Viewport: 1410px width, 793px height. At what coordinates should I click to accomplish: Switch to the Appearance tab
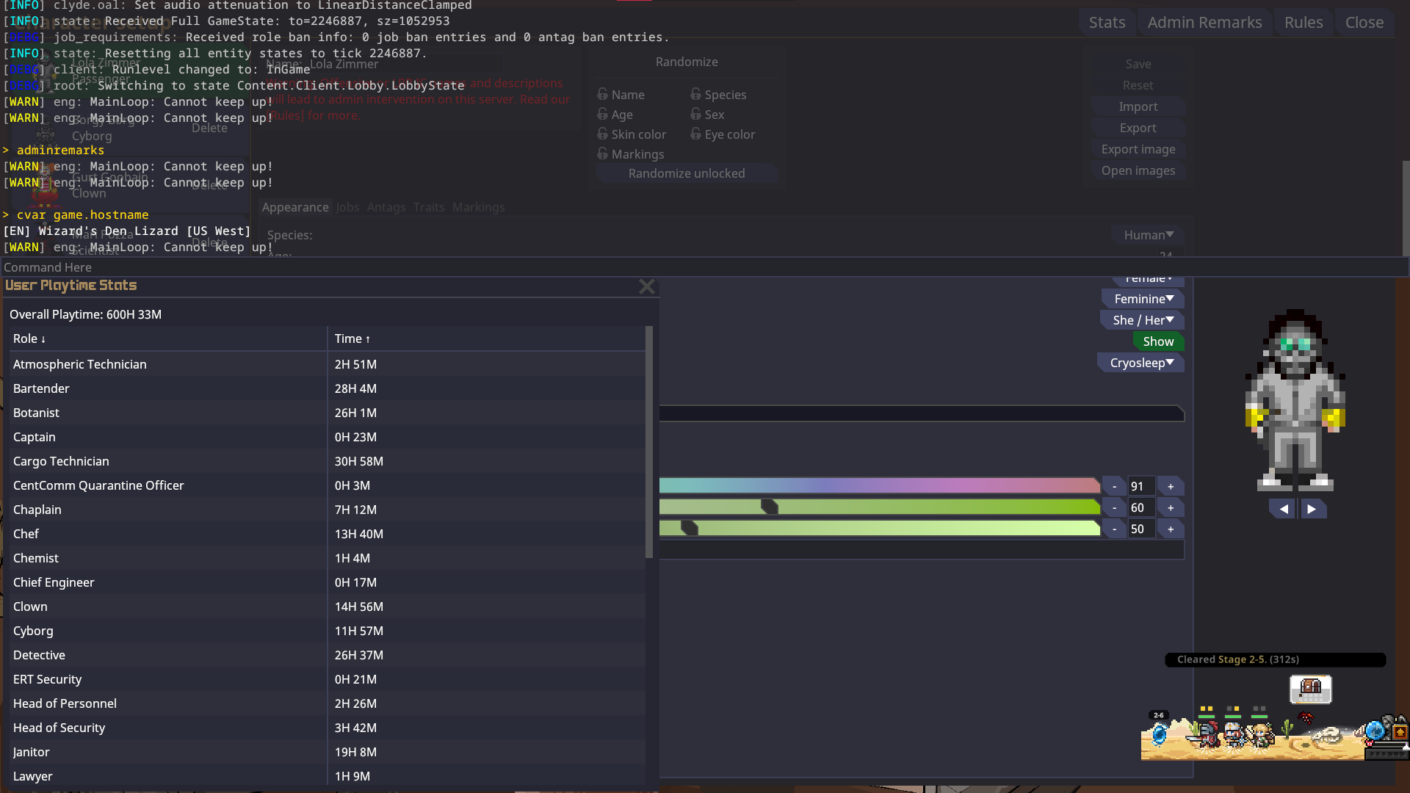click(x=295, y=208)
